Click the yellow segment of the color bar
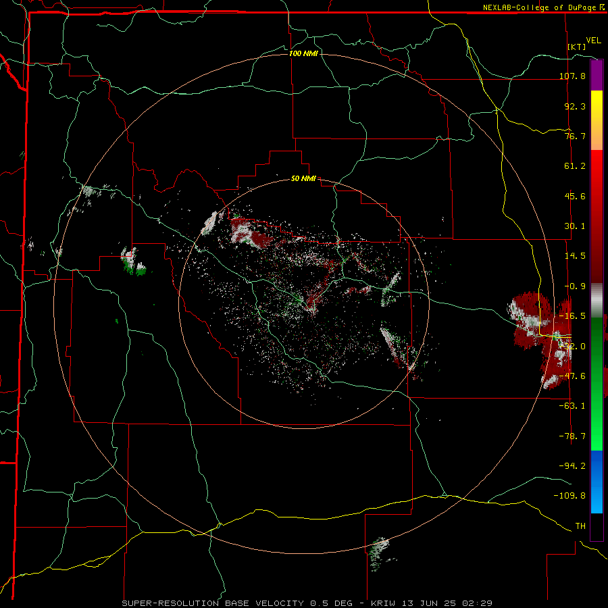This screenshot has width=608, height=608. [x=597, y=105]
